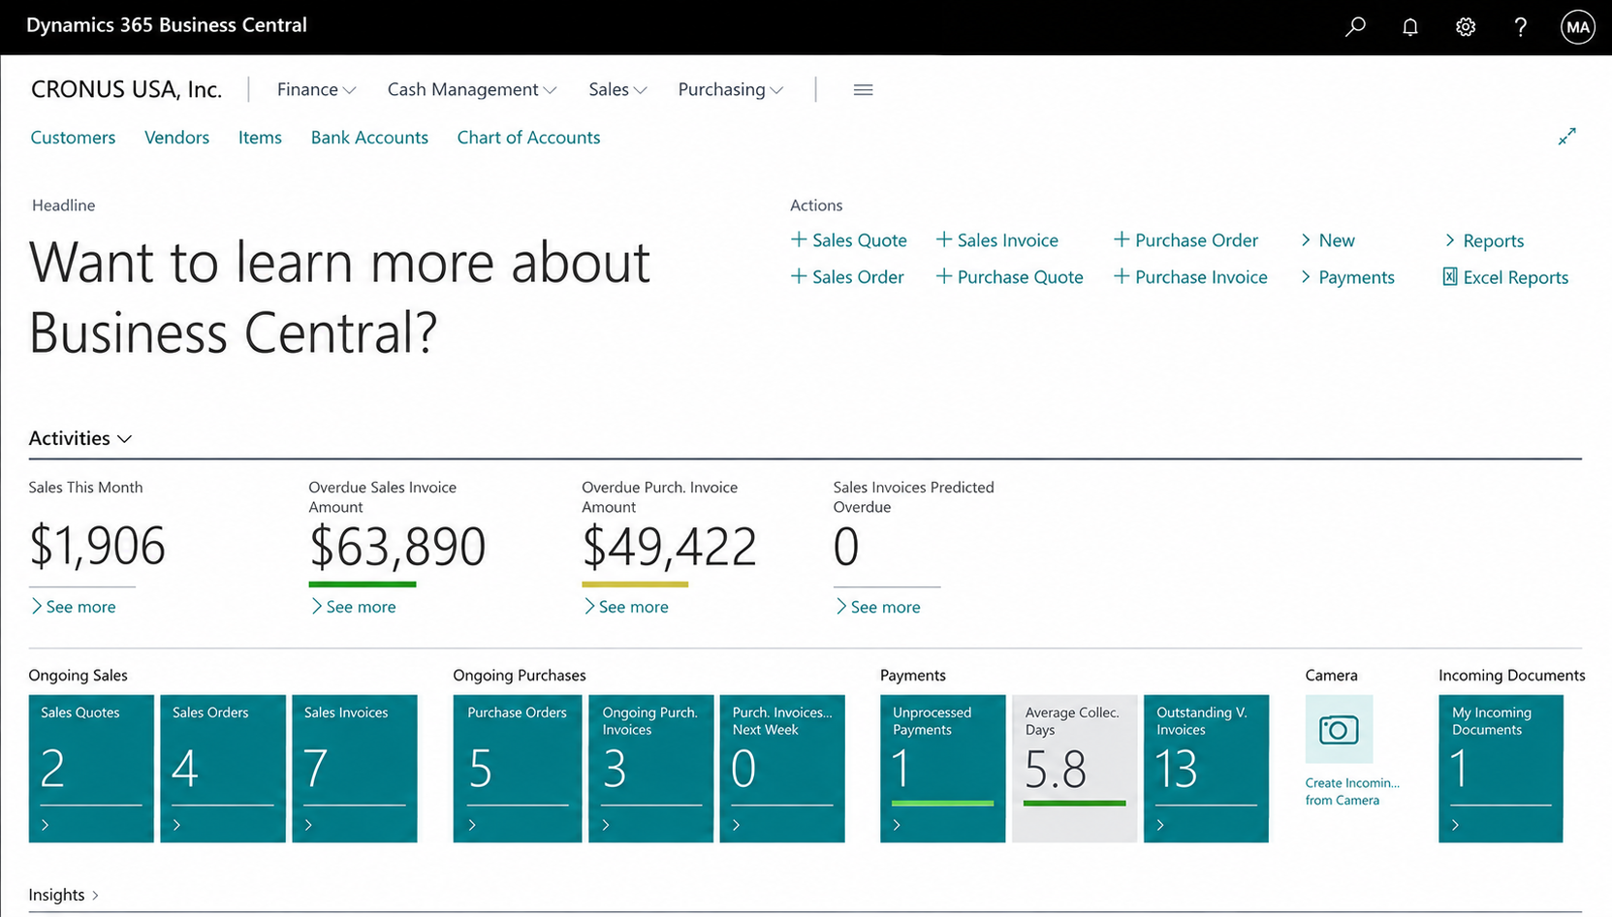
Task: Open the Vendors list
Action: click(176, 138)
